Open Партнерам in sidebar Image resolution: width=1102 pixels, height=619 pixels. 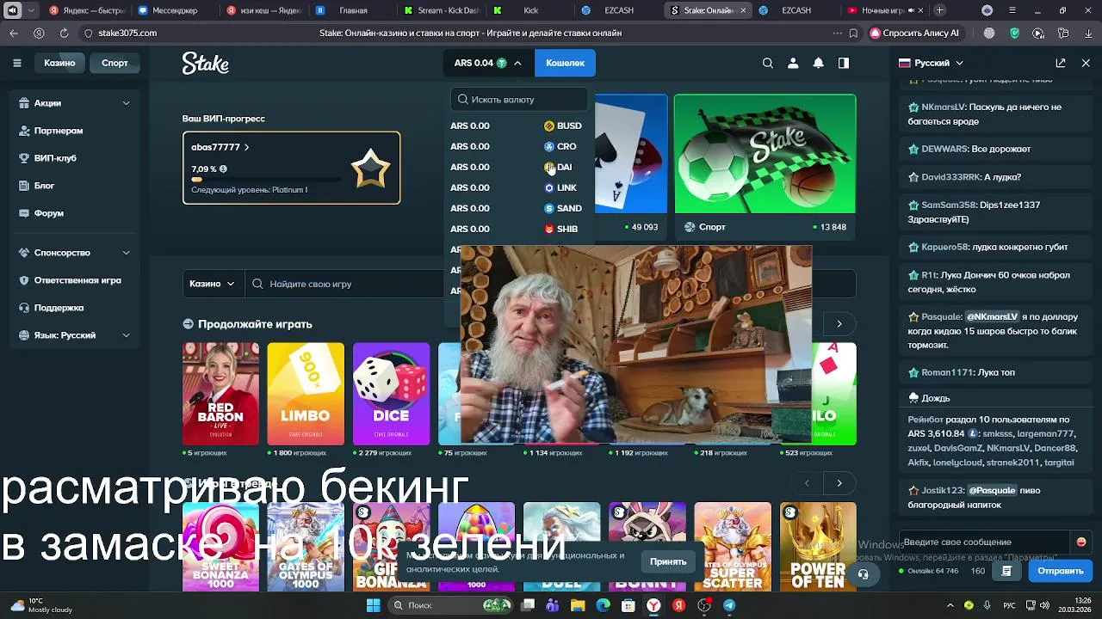coord(58,131)
